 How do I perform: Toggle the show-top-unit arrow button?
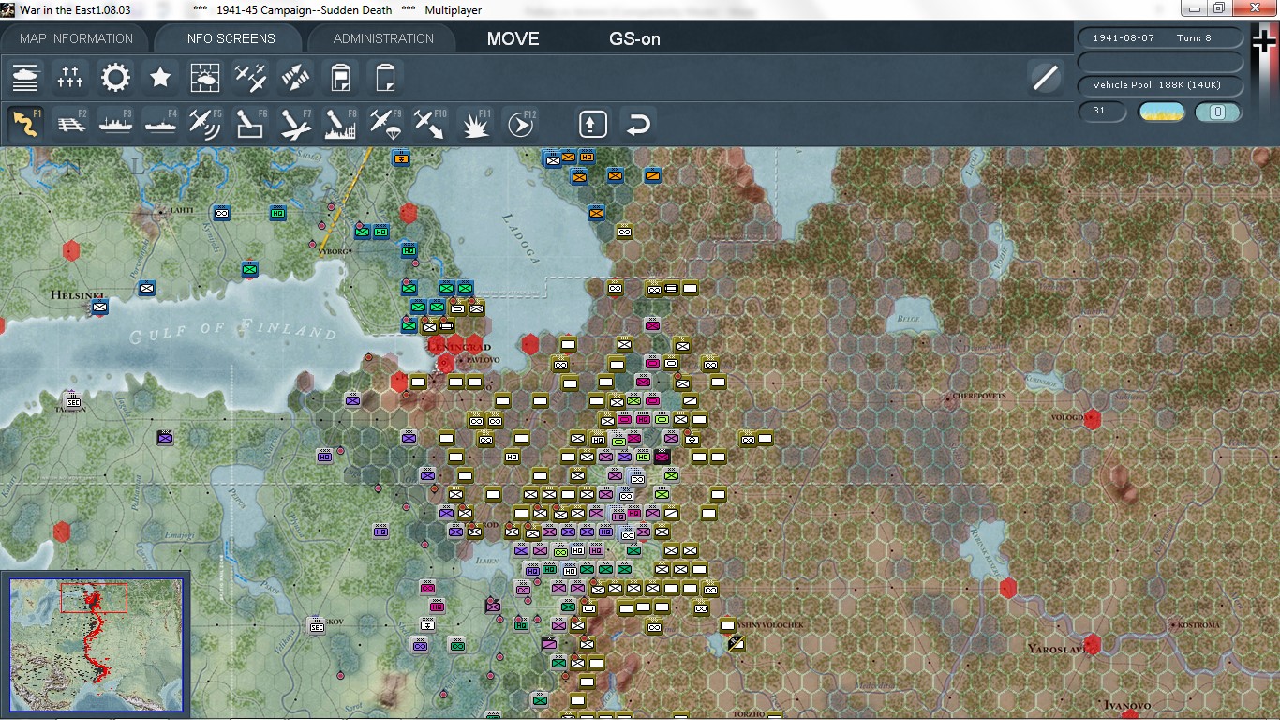[x=592, y=122]
